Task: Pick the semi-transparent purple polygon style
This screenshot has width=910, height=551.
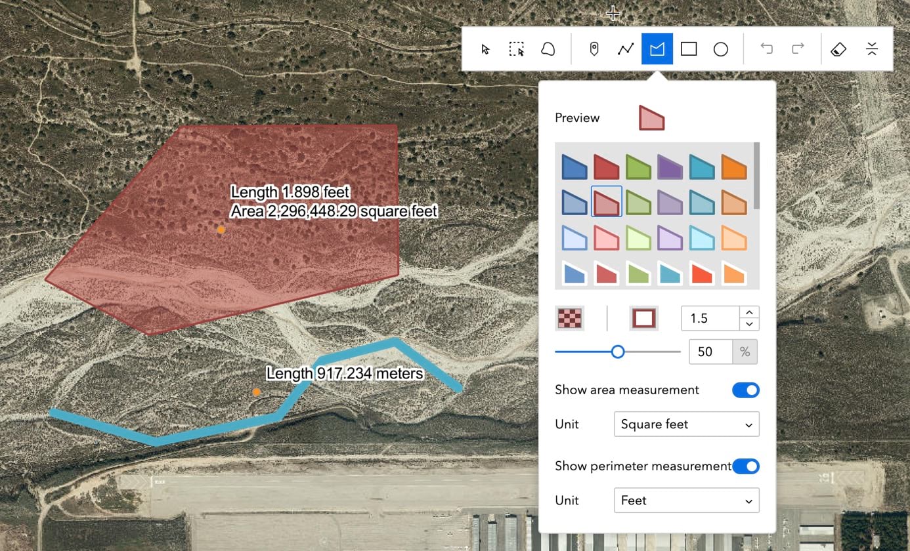Action: (670, 202)
